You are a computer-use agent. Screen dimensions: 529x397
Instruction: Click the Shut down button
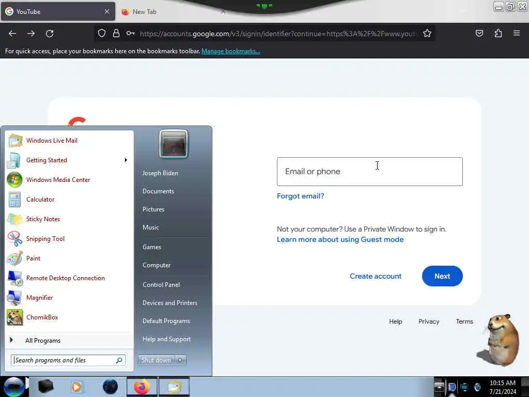tap(156, 360)
